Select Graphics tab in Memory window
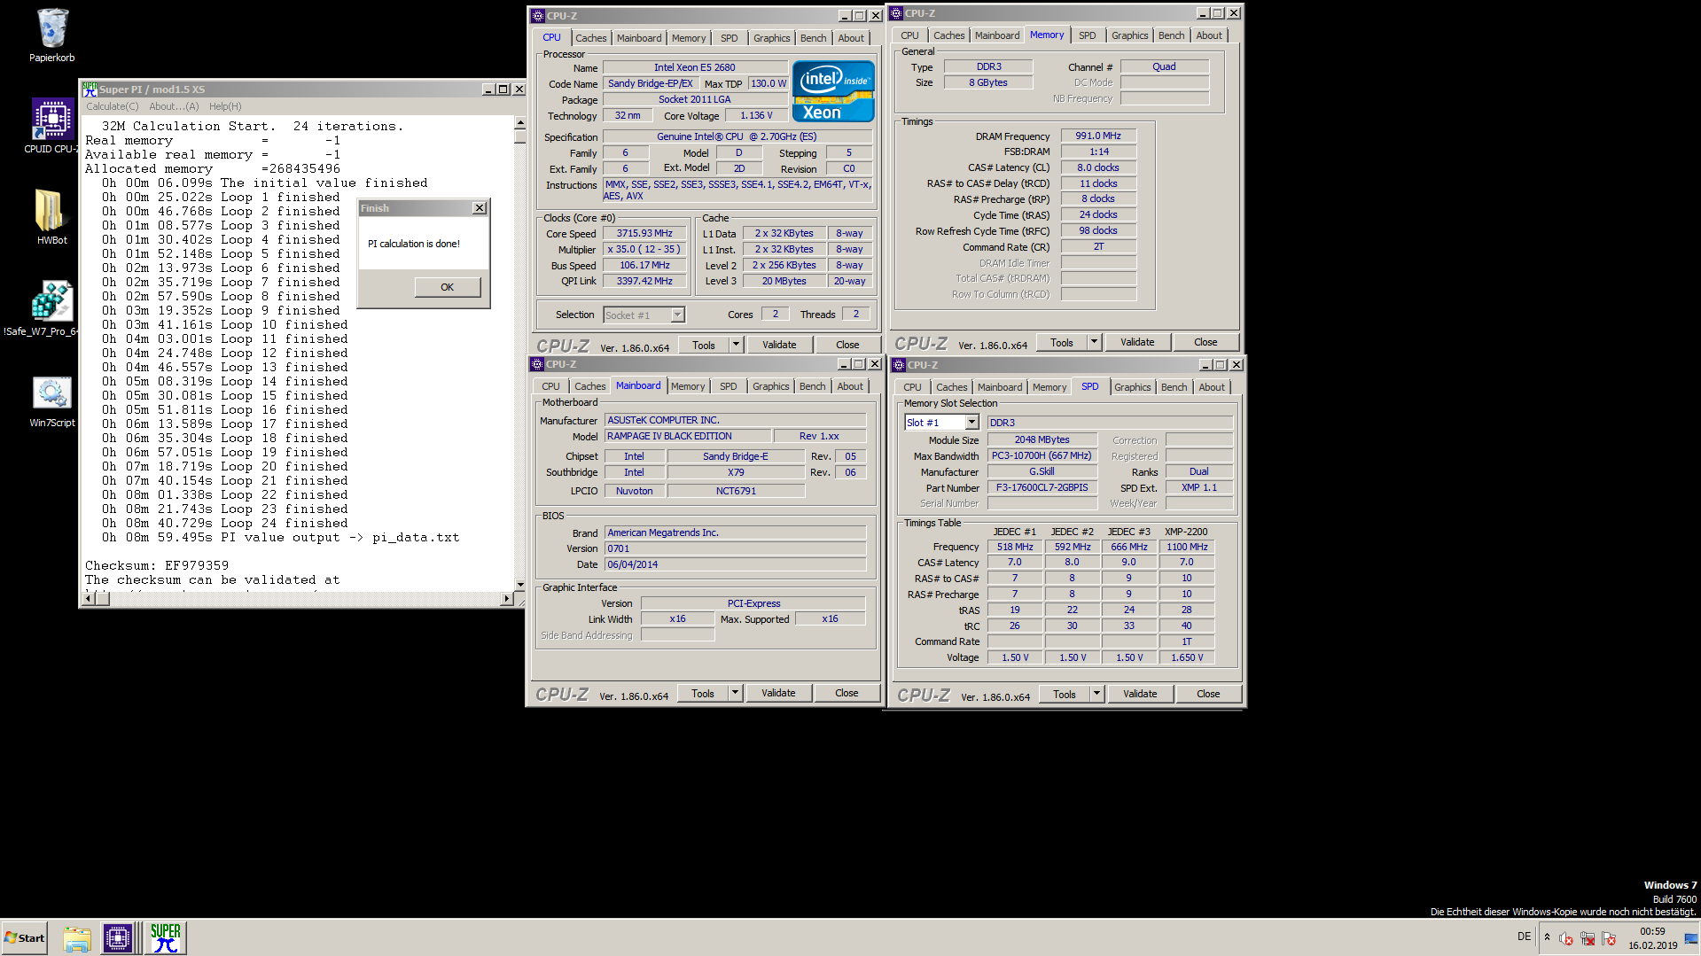The height and width of the screenshot is (956, 1701). (1129, 35)
